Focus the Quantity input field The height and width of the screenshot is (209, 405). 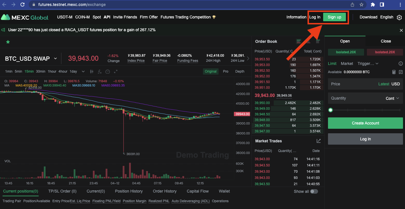click(365, 98)
